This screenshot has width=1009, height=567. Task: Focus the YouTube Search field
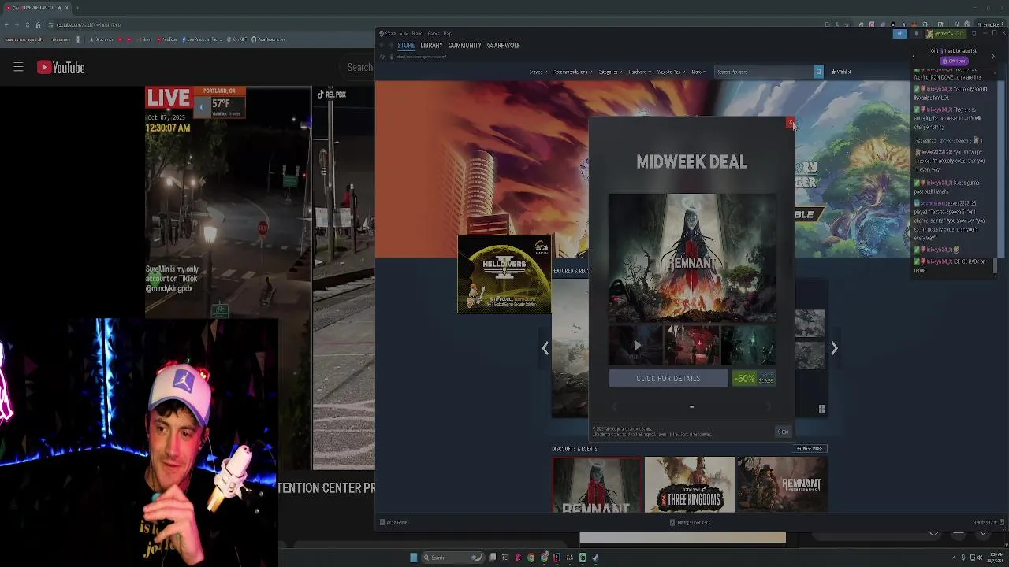[x=360, y=68]
